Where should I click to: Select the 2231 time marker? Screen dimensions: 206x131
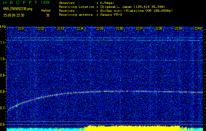[21, 28]
